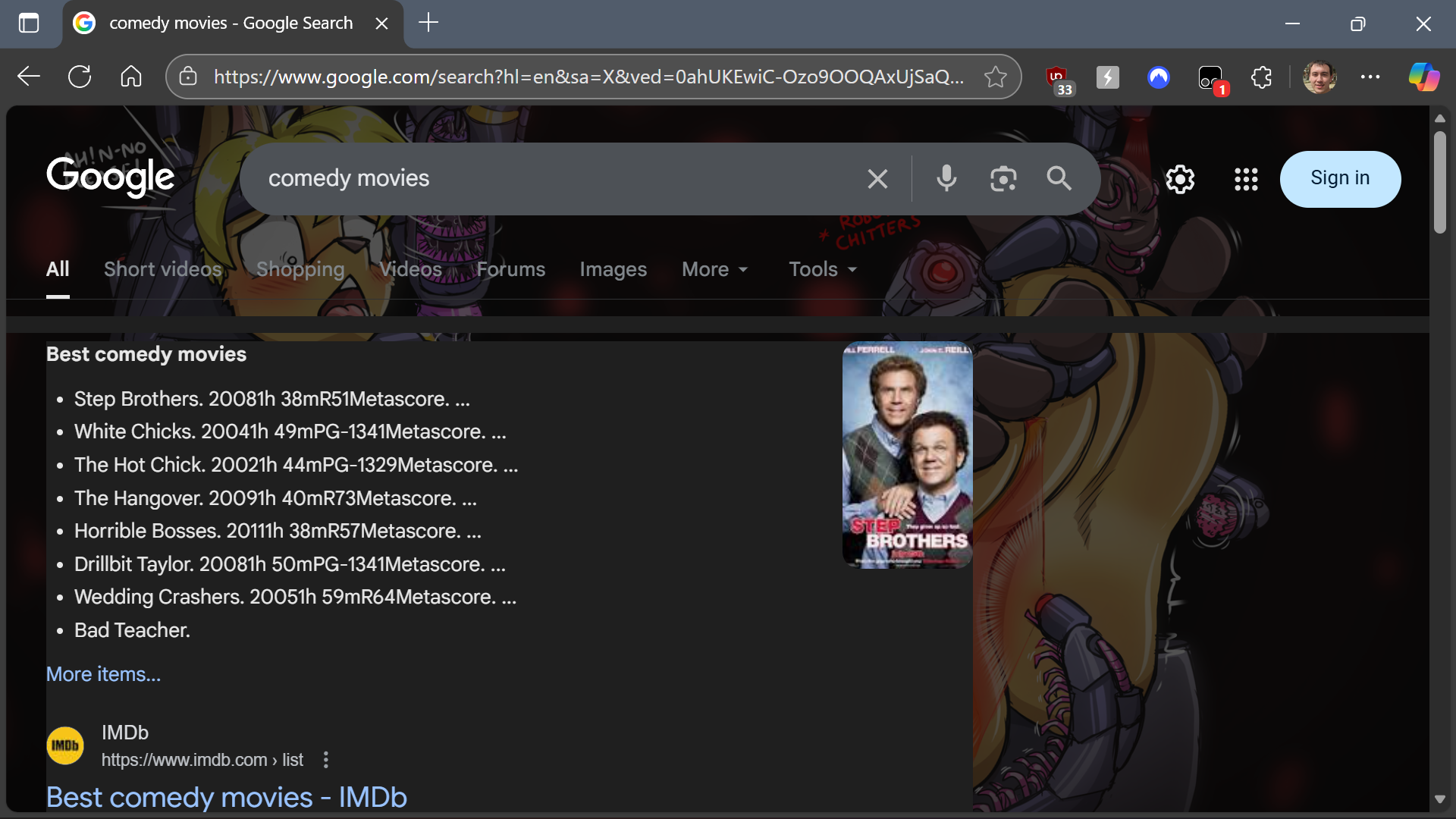The image size is (1456, 819).
Task: Open the browser home page
Action: tap(131, 77)
